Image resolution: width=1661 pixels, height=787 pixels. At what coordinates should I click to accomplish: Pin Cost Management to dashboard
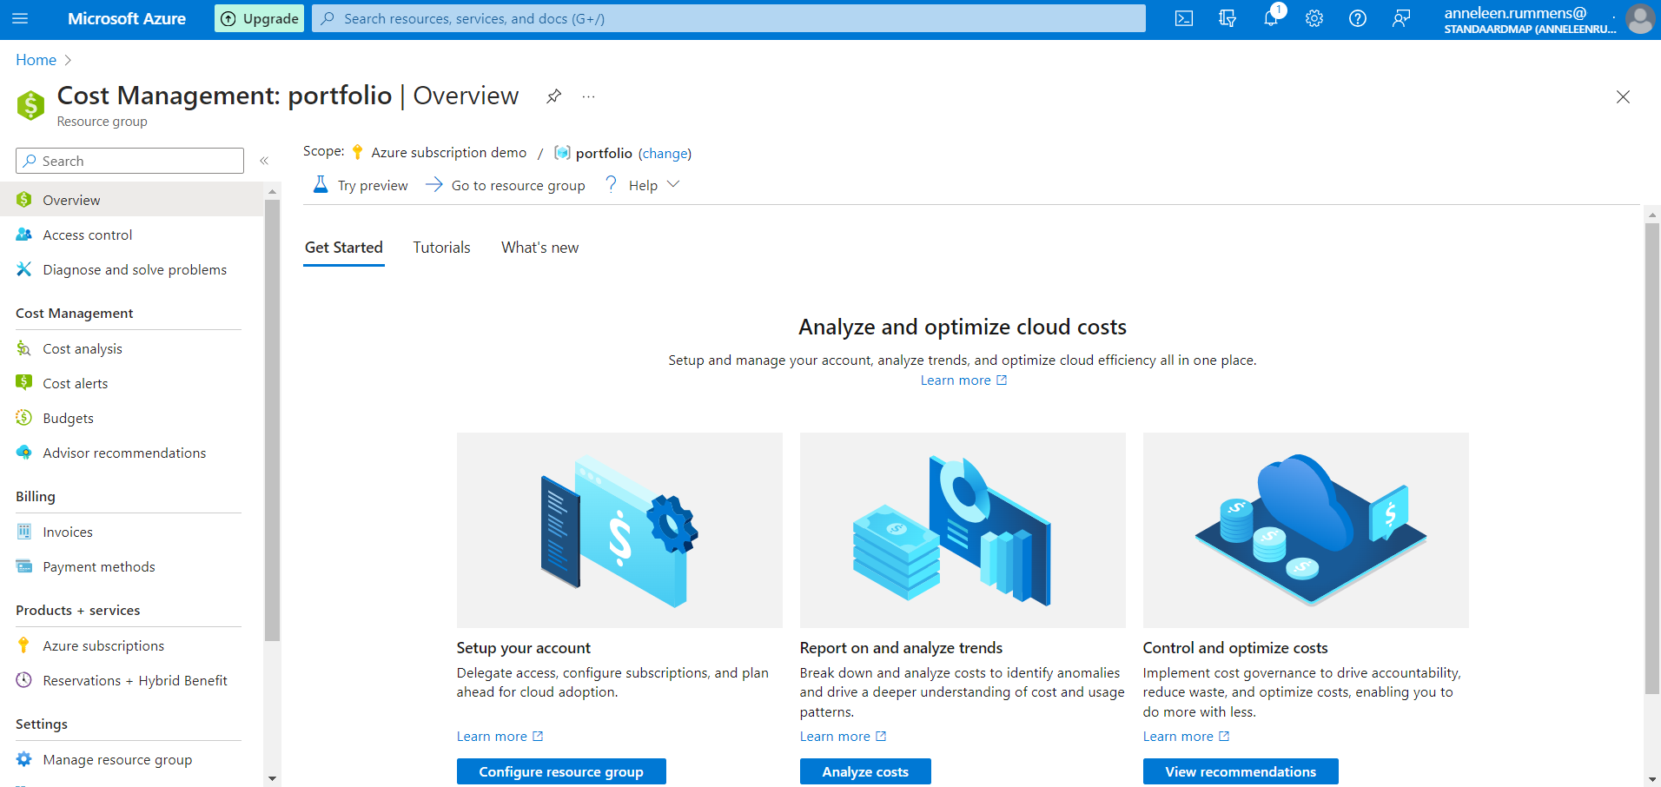(x=553, y=96)
